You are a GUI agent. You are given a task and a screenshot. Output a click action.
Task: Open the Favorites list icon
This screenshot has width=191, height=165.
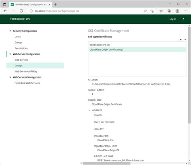point(161,11)
